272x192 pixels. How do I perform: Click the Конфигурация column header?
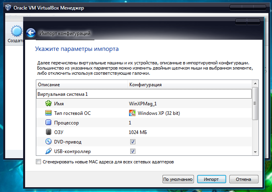190,85
